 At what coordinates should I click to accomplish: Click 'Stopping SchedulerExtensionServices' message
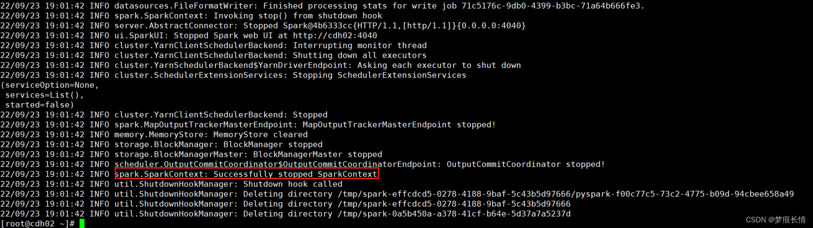click(380, 75)
